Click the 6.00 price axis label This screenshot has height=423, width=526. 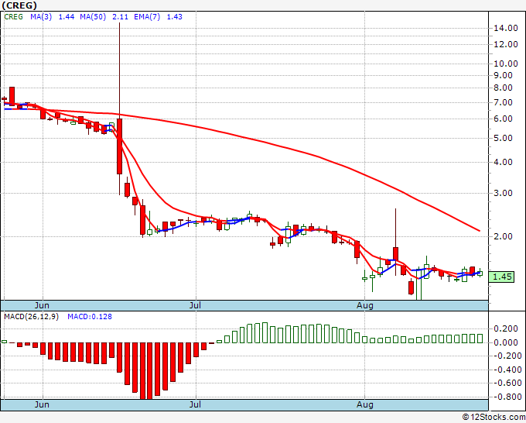(x=504, y=119)
